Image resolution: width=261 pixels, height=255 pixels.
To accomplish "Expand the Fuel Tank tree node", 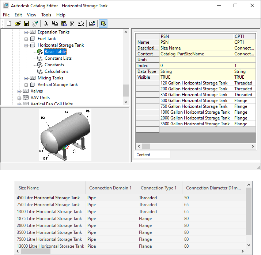I will coord(26,39).
